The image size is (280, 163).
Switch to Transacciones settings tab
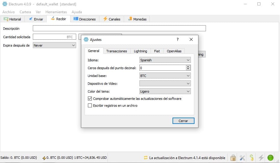[117, 51]
